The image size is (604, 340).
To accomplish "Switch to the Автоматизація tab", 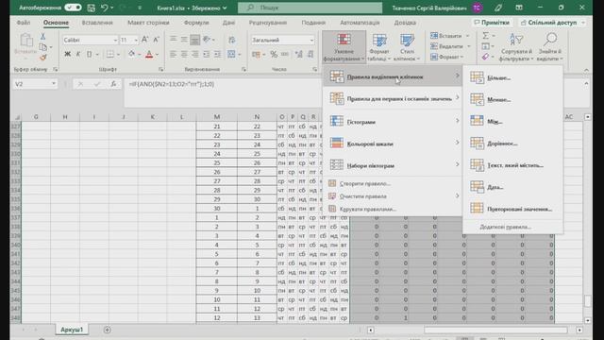I will [x=360, y=23].
